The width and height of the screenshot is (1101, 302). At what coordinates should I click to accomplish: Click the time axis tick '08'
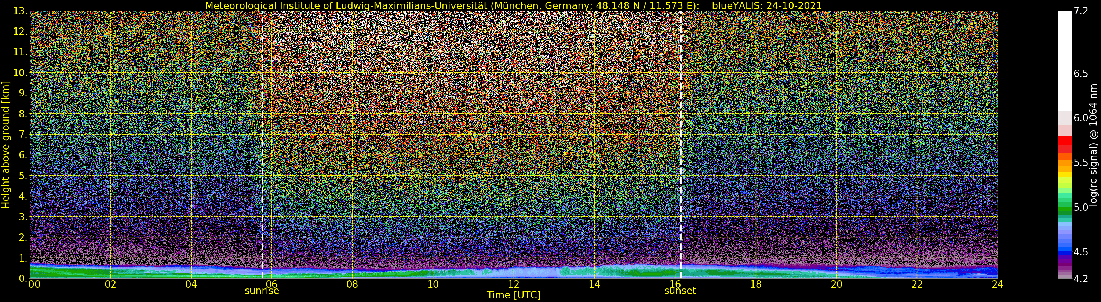tap(352, 284)
